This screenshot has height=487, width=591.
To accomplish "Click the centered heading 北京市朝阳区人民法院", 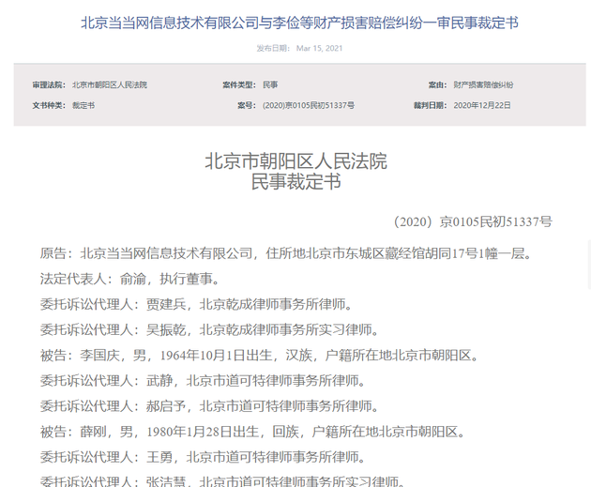I will [295, 161].
